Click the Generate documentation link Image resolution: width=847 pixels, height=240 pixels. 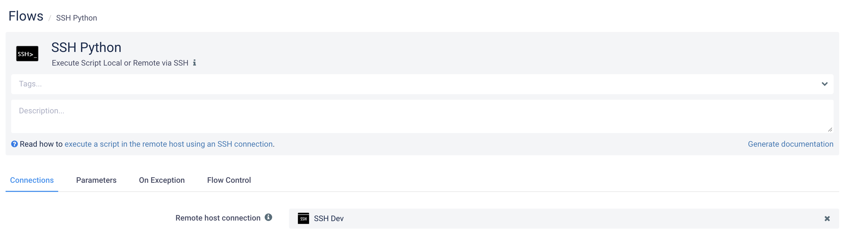coord(791,144)
